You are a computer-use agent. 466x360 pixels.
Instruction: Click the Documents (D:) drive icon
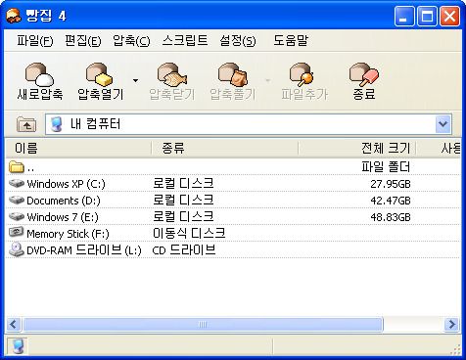[x=17, y=200]
